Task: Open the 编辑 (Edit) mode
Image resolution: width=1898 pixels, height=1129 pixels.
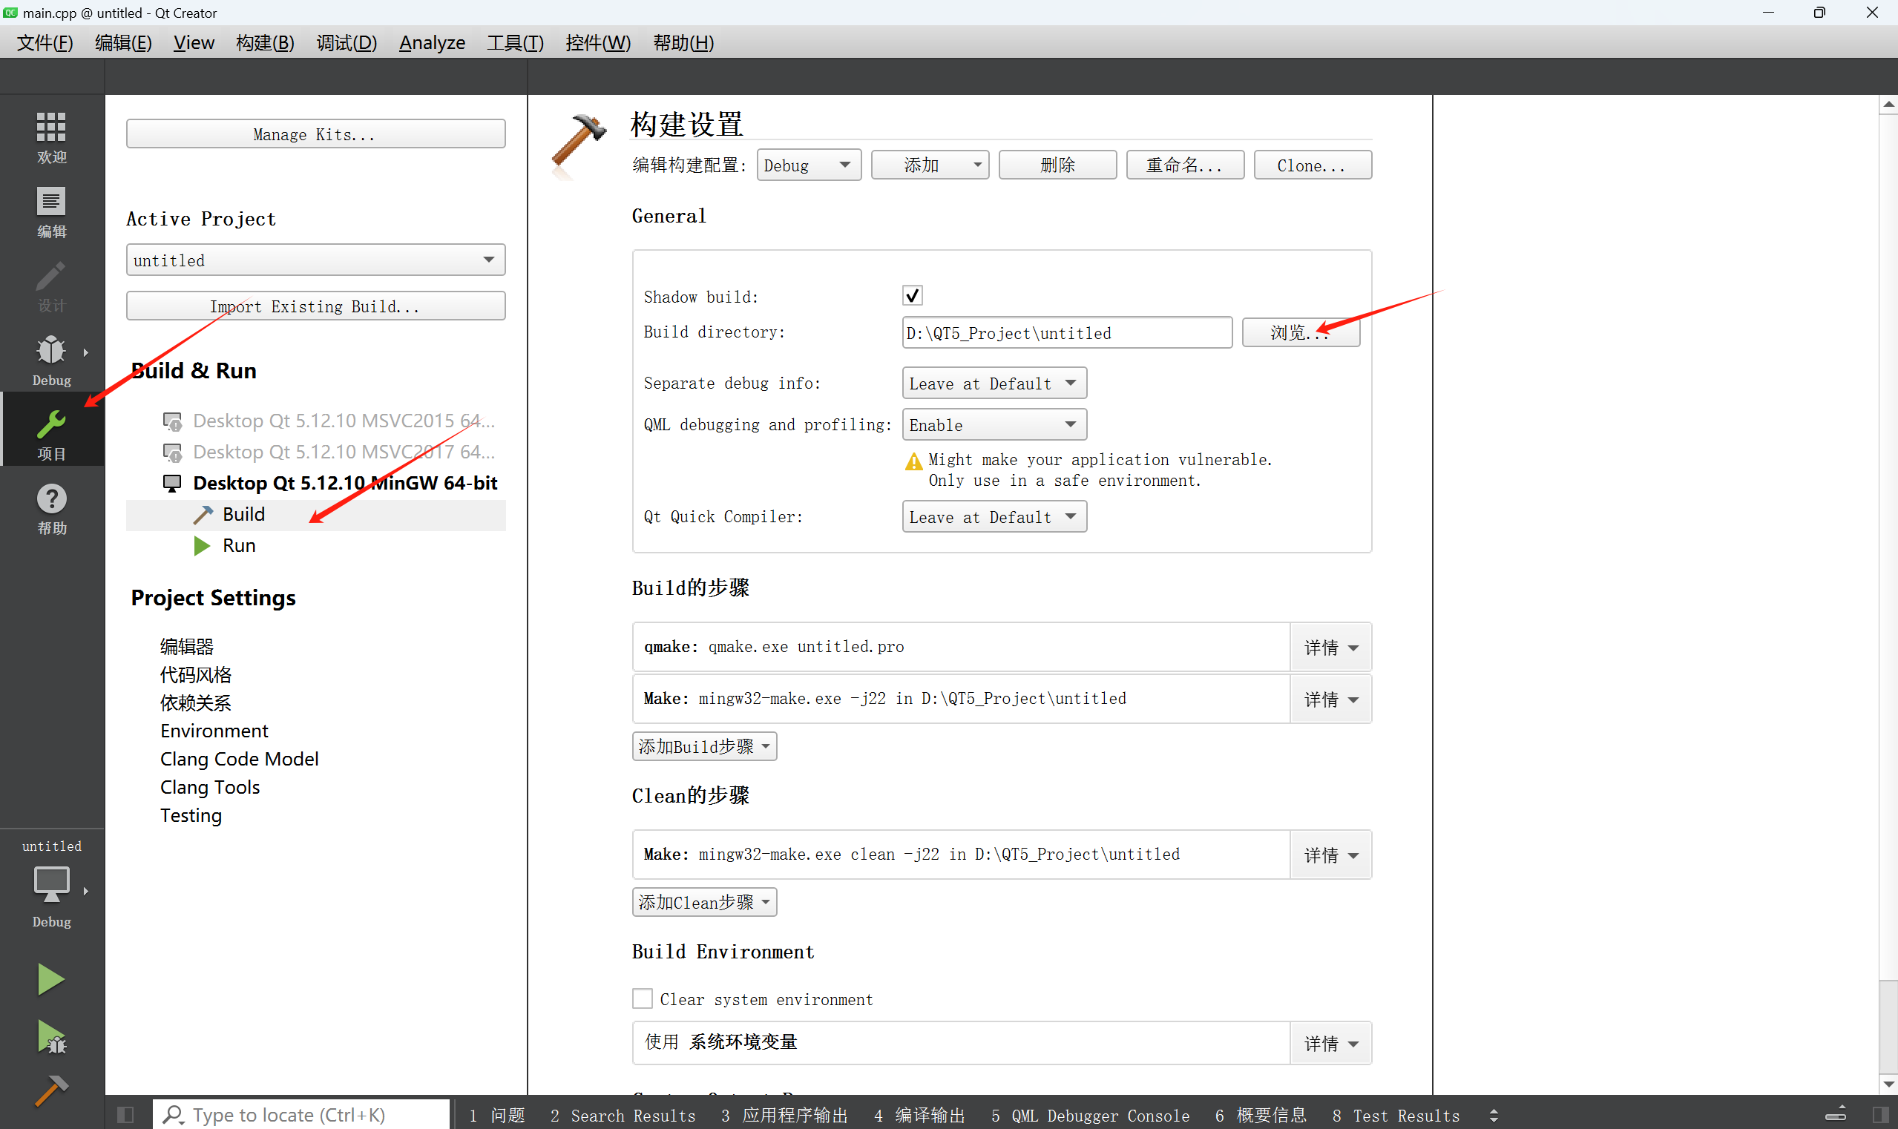Action: click(51, 211)
